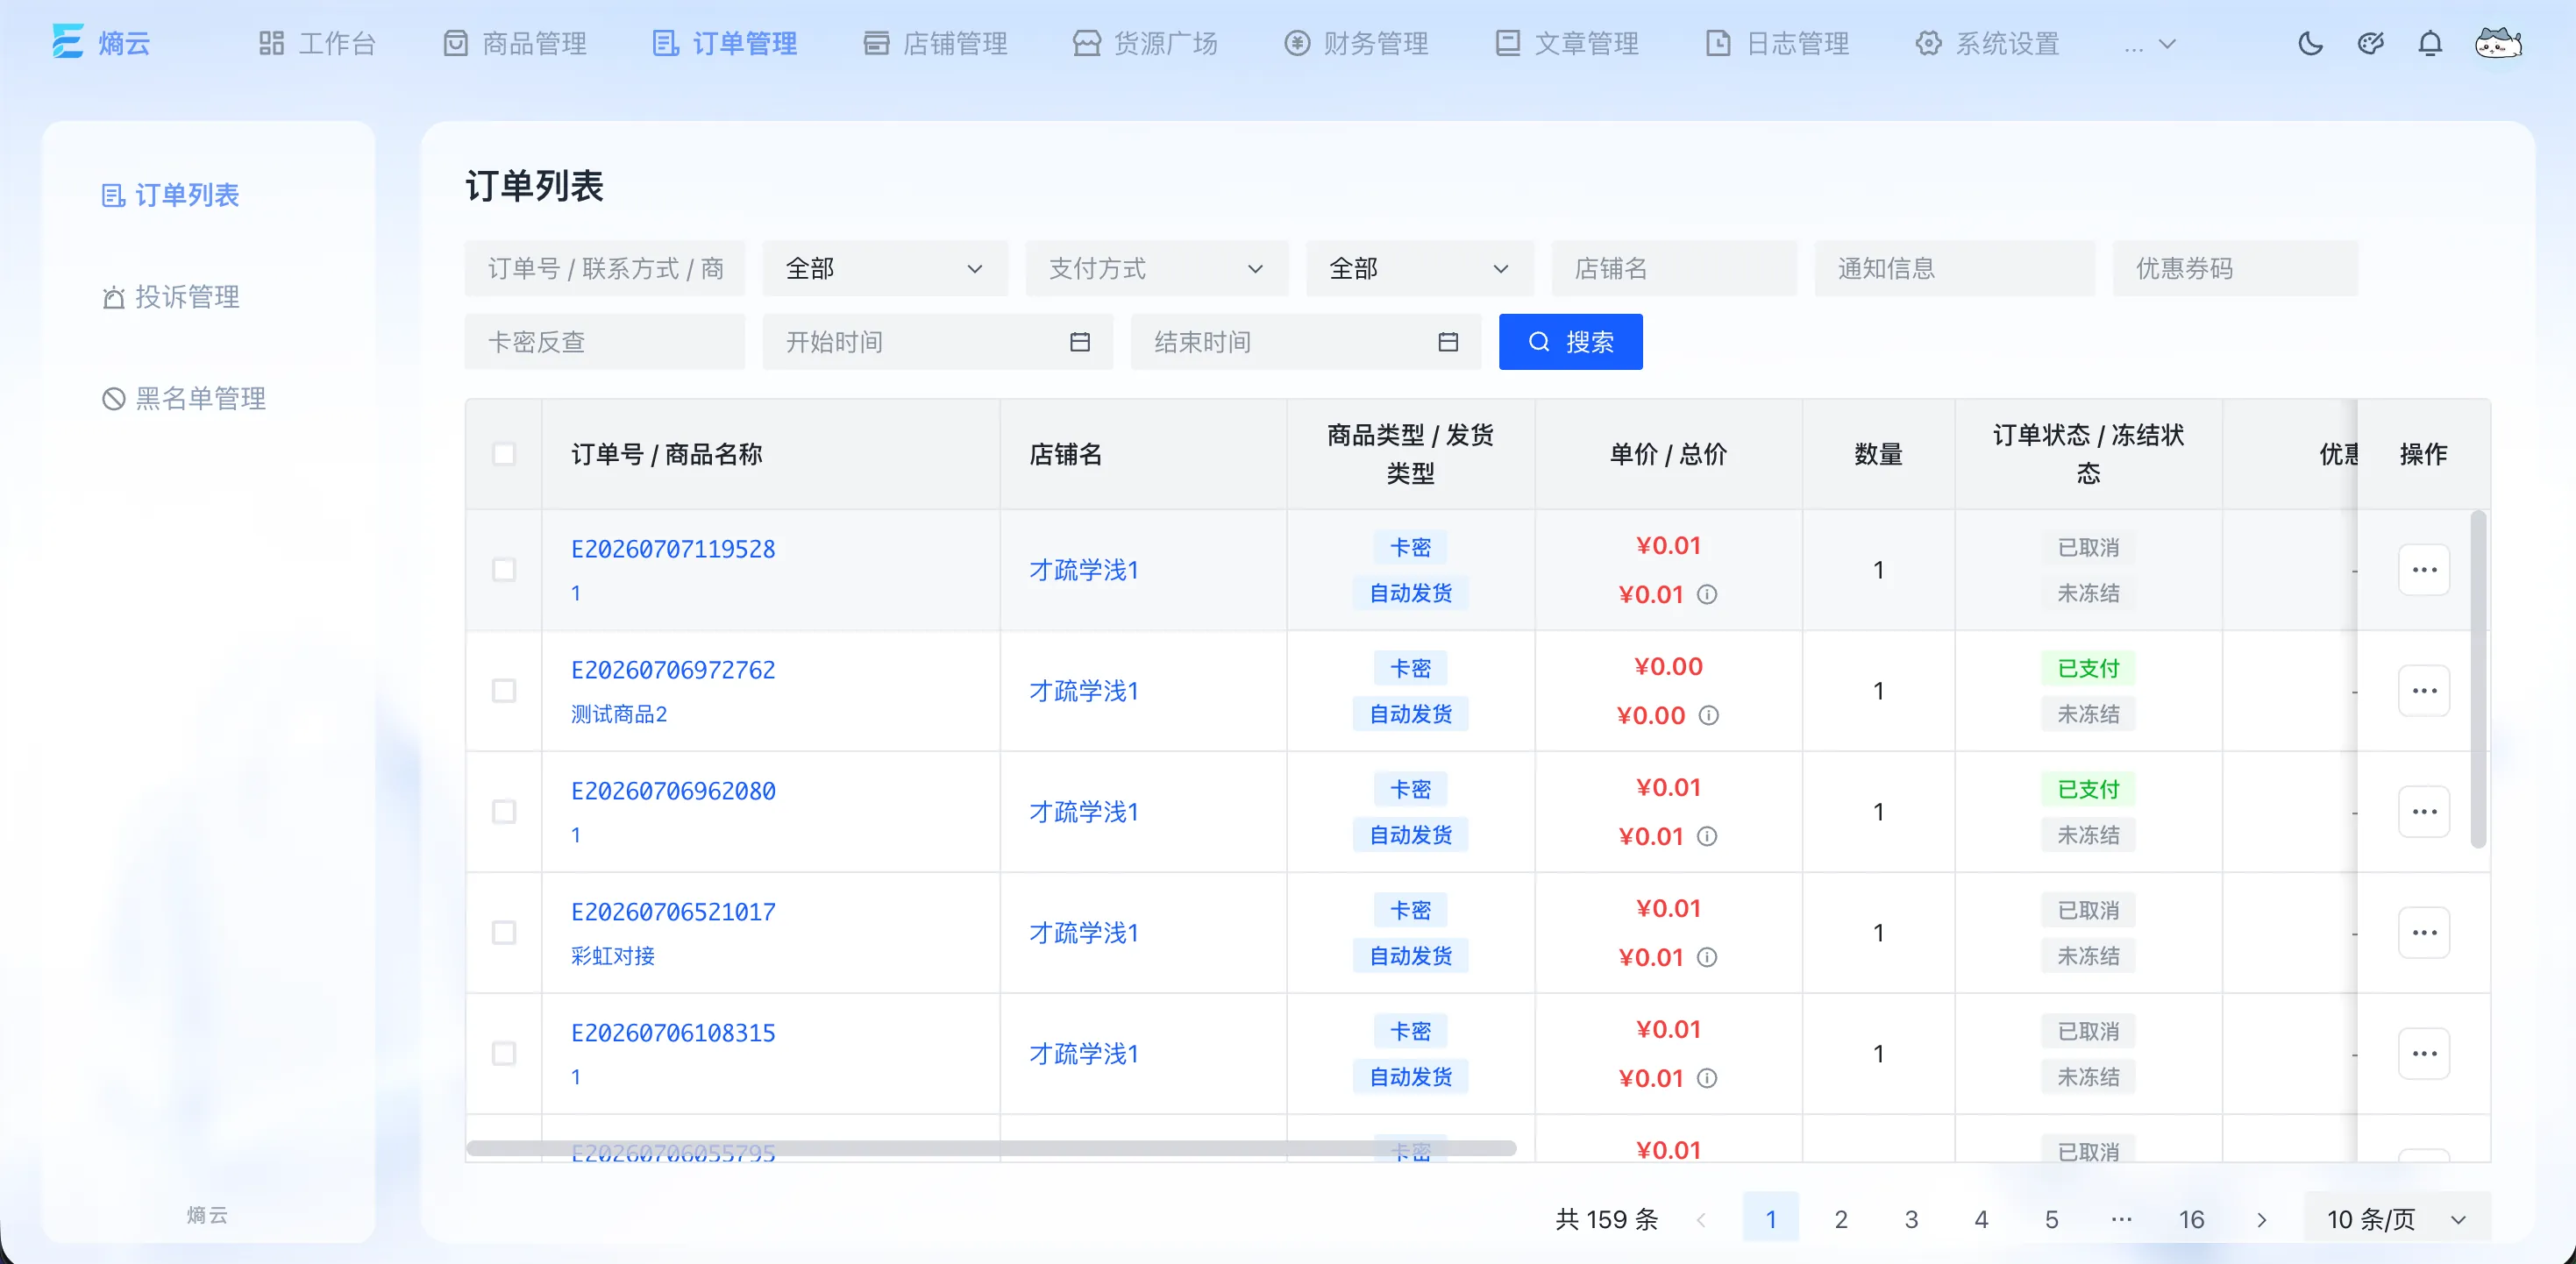Open the user avatar menu
Image resolution: width=2576 pixels, height=1264 pixels.
[2498, 43]
